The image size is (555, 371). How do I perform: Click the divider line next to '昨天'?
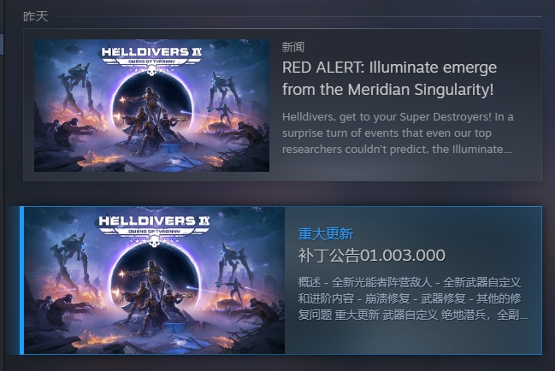(x=298, y=16)
